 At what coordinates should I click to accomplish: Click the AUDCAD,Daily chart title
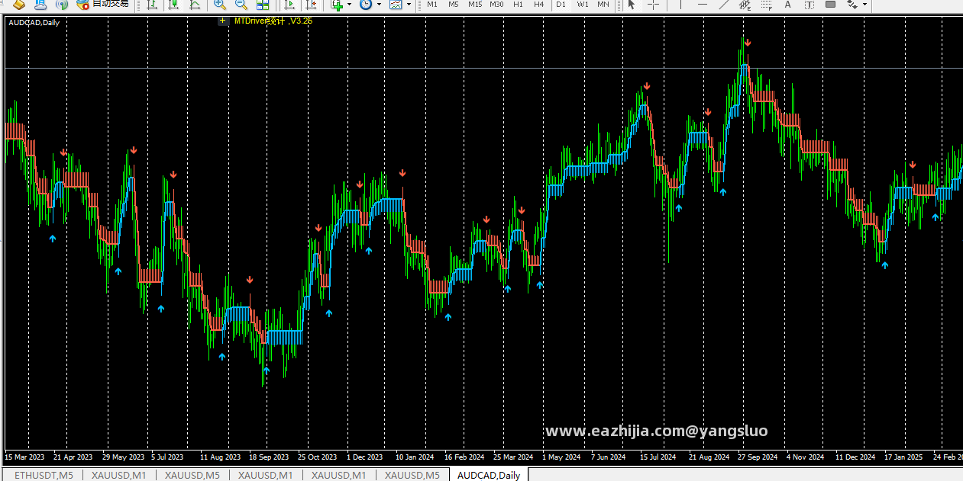click(34, 23)
